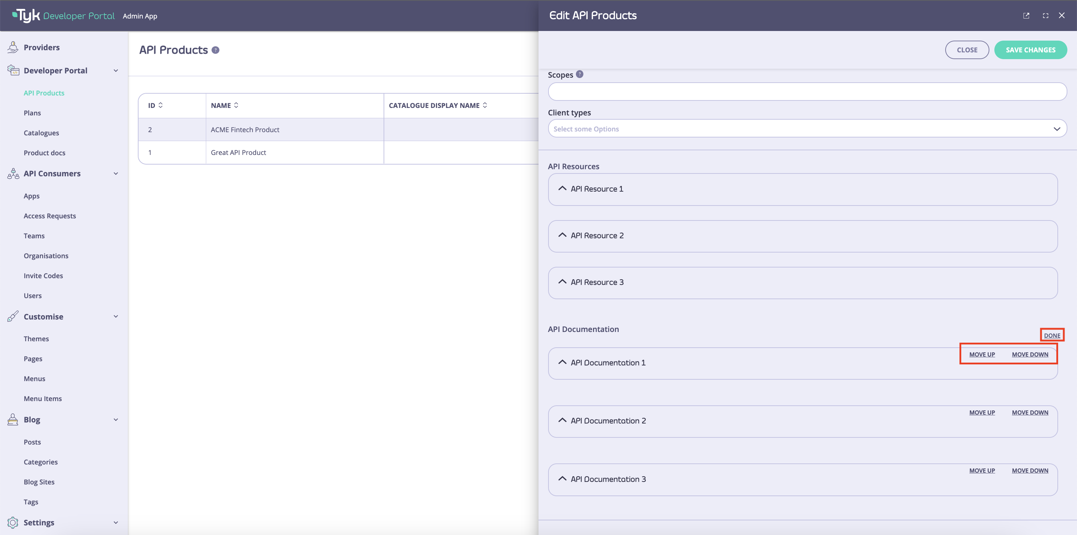The width and height of the screenshot is (1077, 535).
Task: Open the Themes page from sidebar
Action: [36, 338]
